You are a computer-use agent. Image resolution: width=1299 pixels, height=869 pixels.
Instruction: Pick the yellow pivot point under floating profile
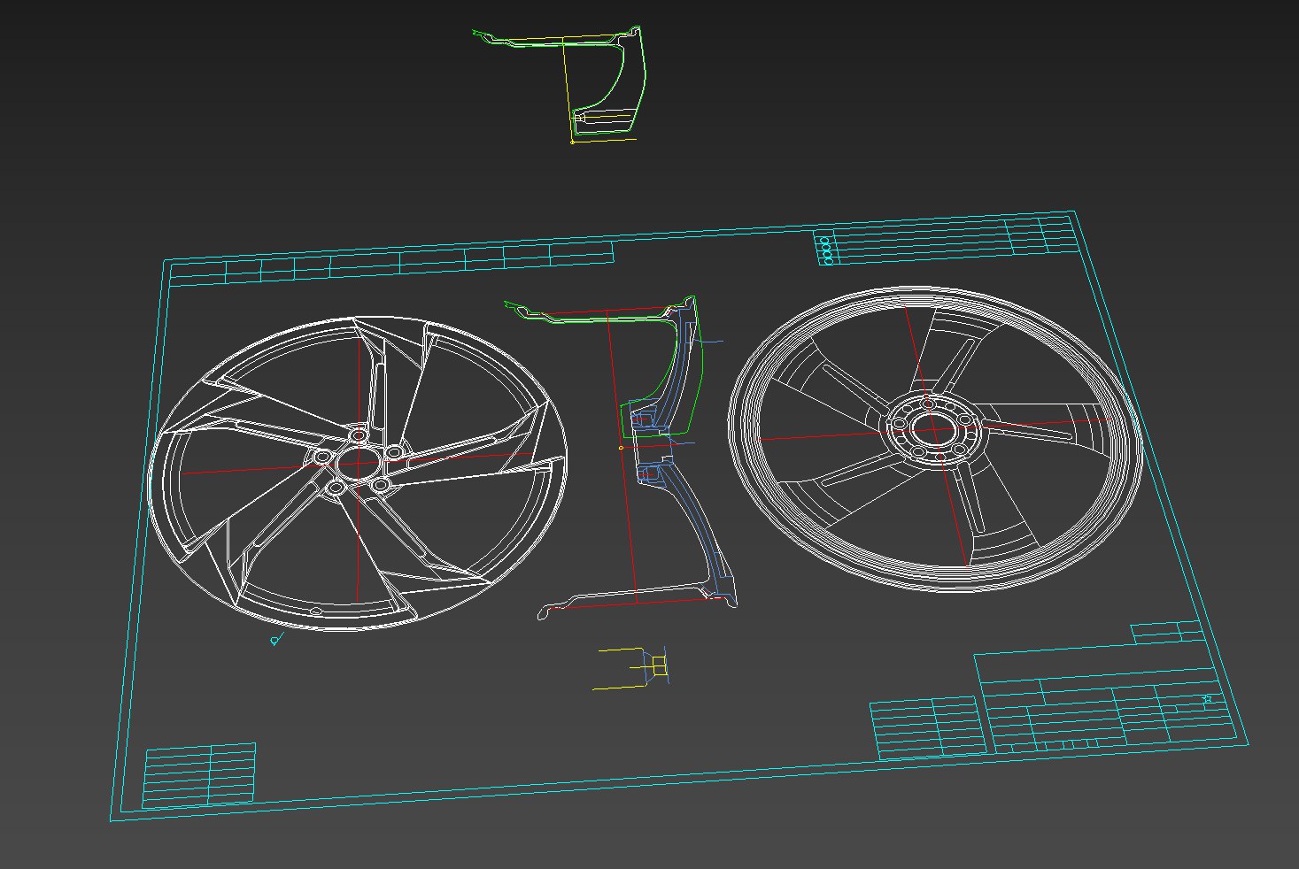click(573, 141)
